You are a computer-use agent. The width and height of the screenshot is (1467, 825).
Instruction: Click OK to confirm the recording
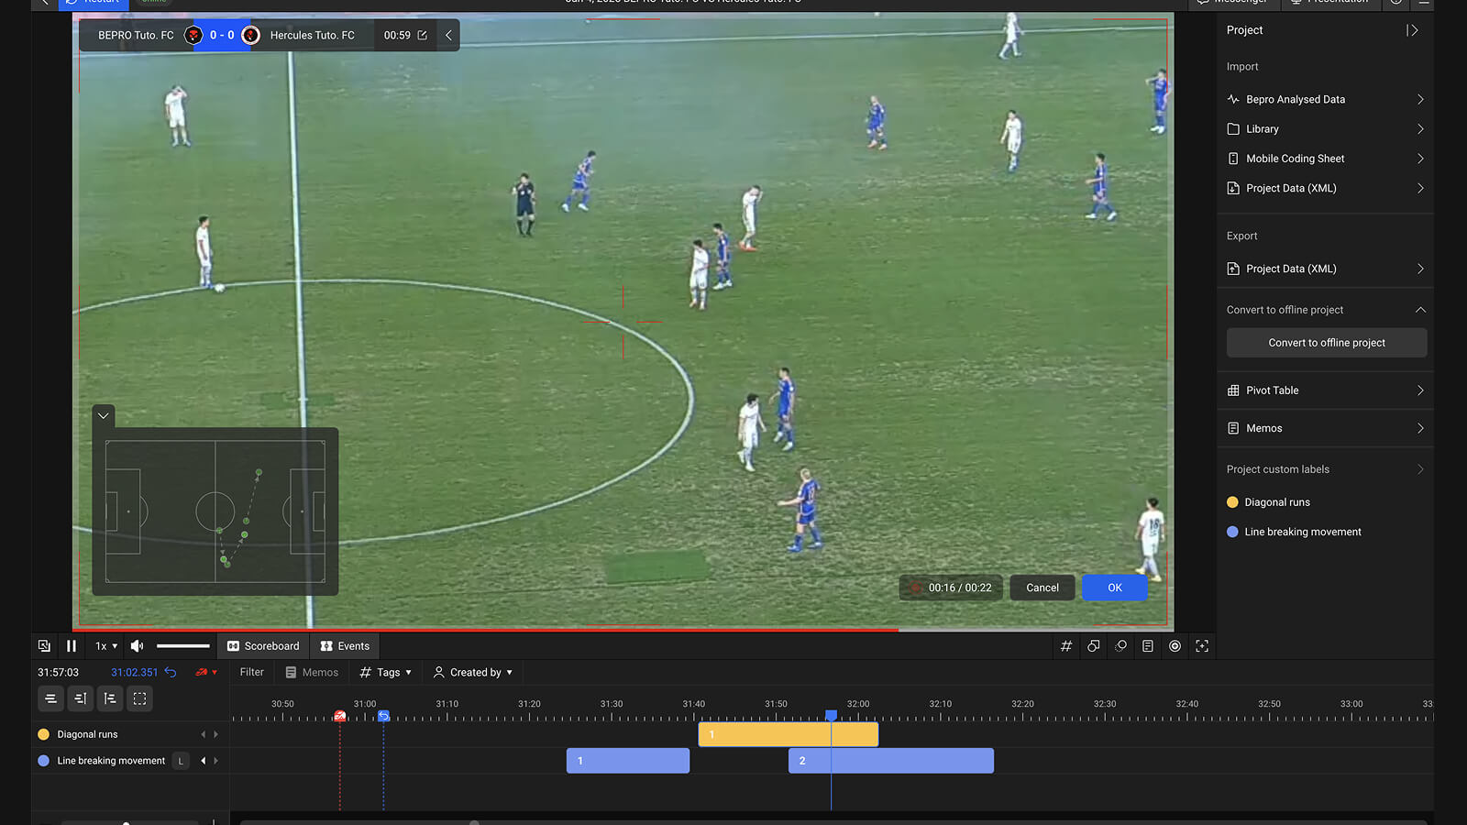pyautogui.click(x=1115, y=588)
